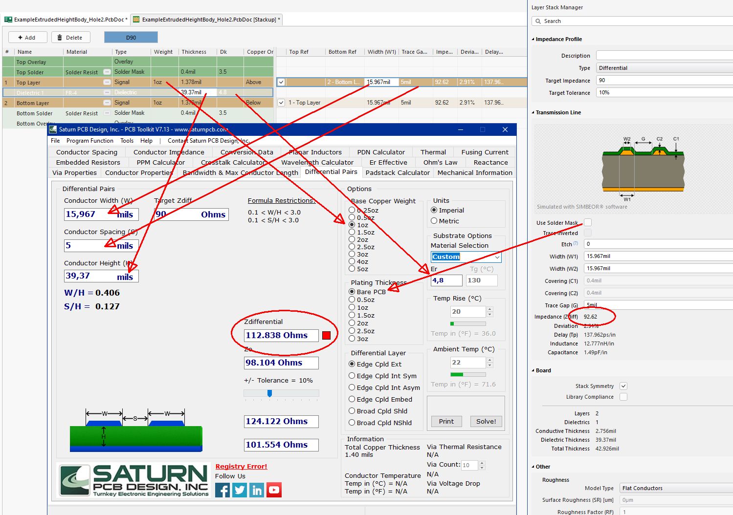Click the ellipsis button on Bottom Layer material
Image resolution: width=733 pixels, height=515 pixels.
click(x=107, y=103)
